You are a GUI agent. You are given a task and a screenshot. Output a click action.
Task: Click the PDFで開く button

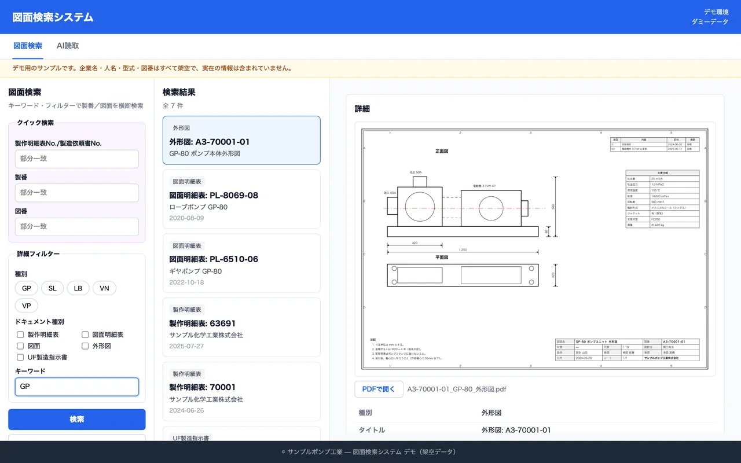(379, 389)
